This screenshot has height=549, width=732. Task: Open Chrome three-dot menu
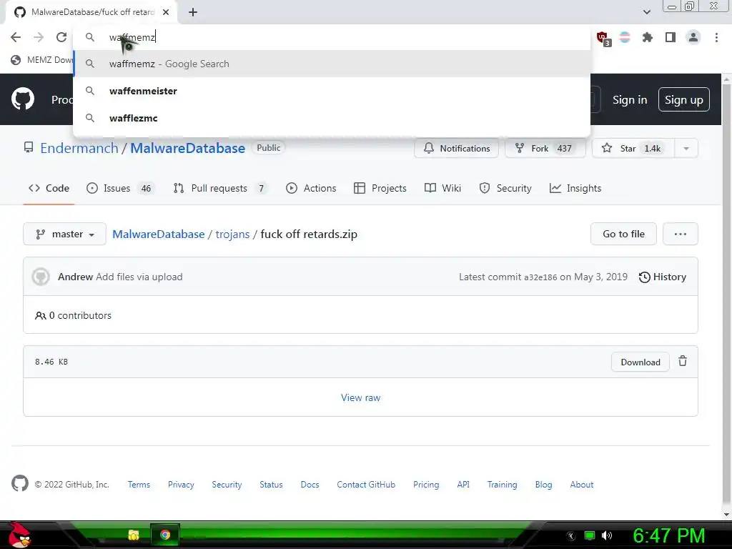[716, 37]
